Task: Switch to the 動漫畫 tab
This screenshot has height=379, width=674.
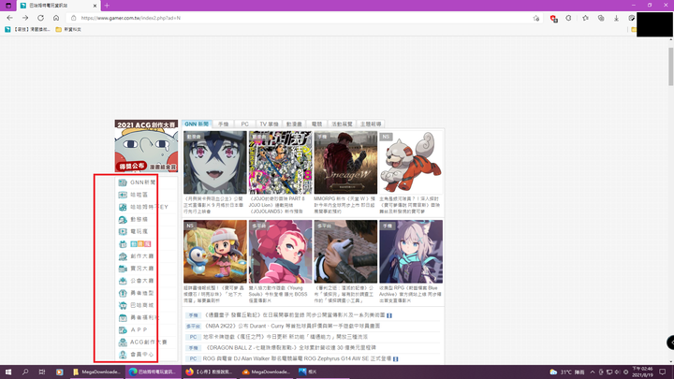Action: (x=294, y=124)
